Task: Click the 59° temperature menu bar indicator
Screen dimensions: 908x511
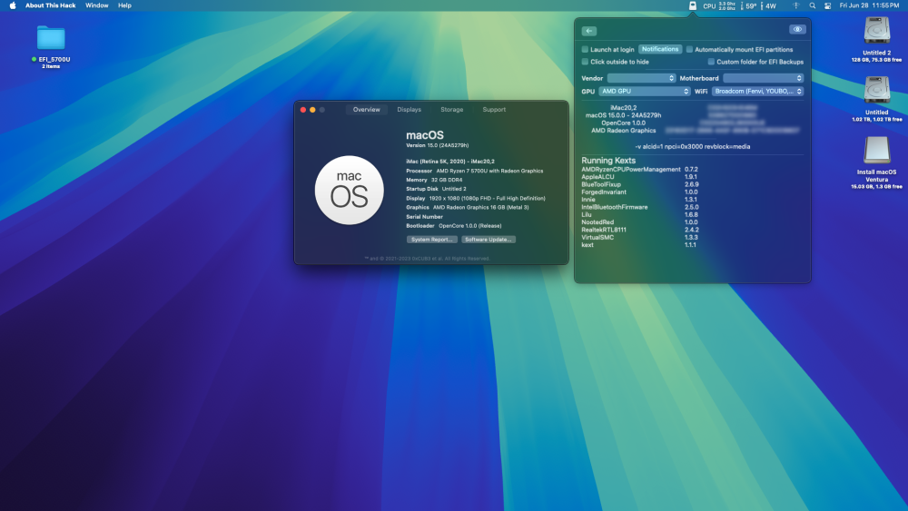Action: pyautogui.click(x=748, y=5)
